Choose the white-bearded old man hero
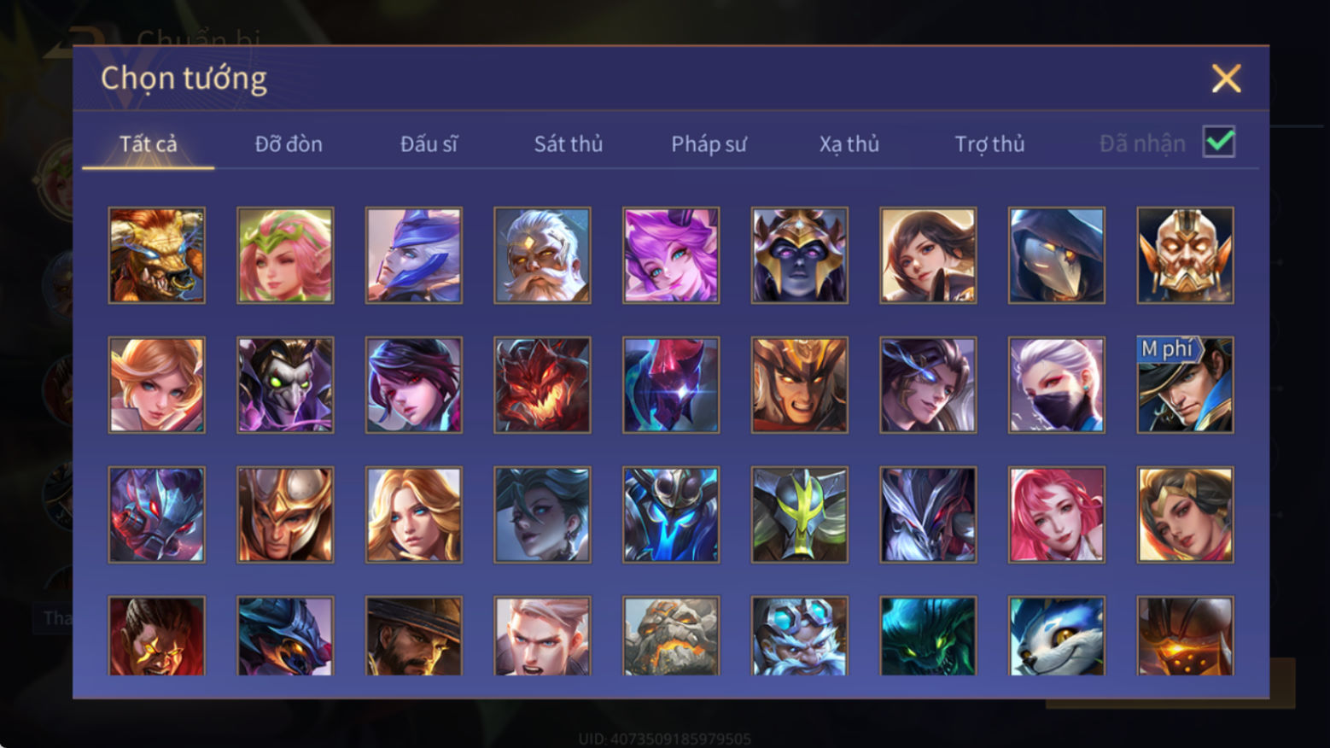 542,255
